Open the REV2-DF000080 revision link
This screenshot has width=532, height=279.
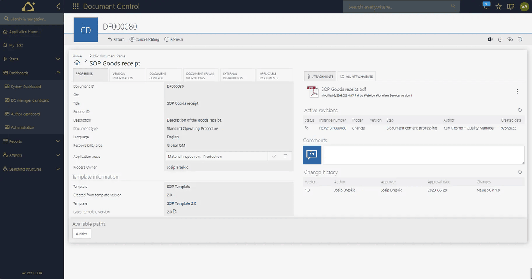point(333,128)
